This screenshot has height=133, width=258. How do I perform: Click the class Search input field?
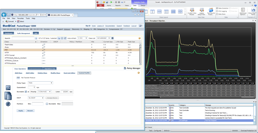(x=23, y=38)
